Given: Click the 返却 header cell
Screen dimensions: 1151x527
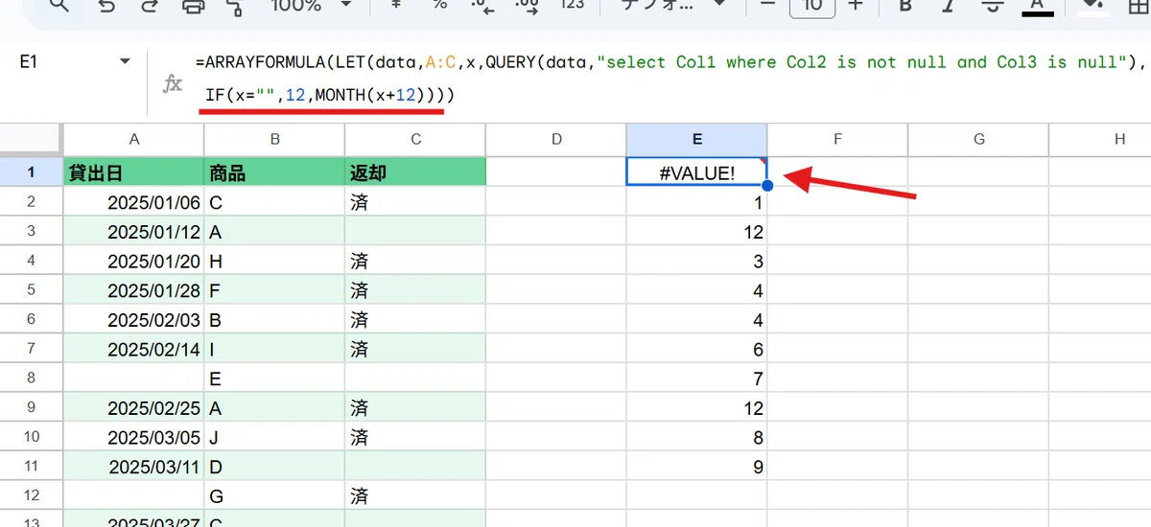Looking at the screenshot, I should [415, 172].
